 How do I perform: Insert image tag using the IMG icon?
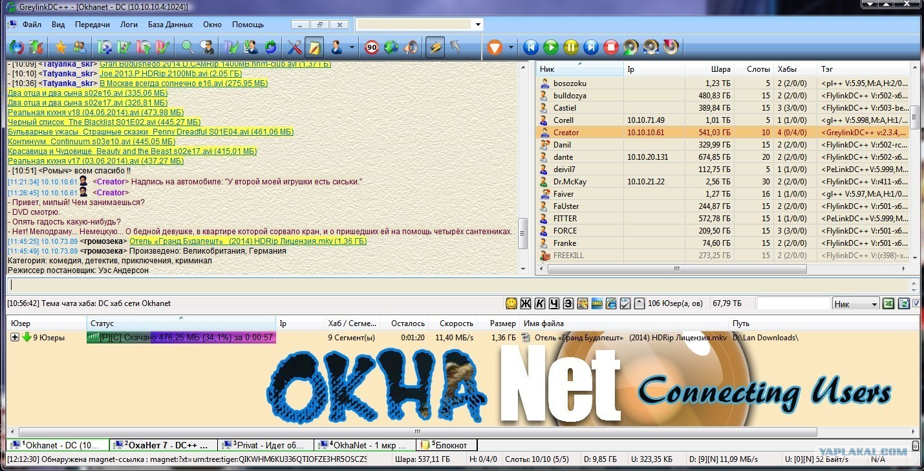tap(597, 303)
